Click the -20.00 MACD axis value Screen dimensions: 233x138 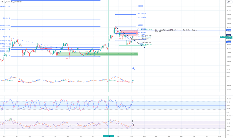(229, 85)
